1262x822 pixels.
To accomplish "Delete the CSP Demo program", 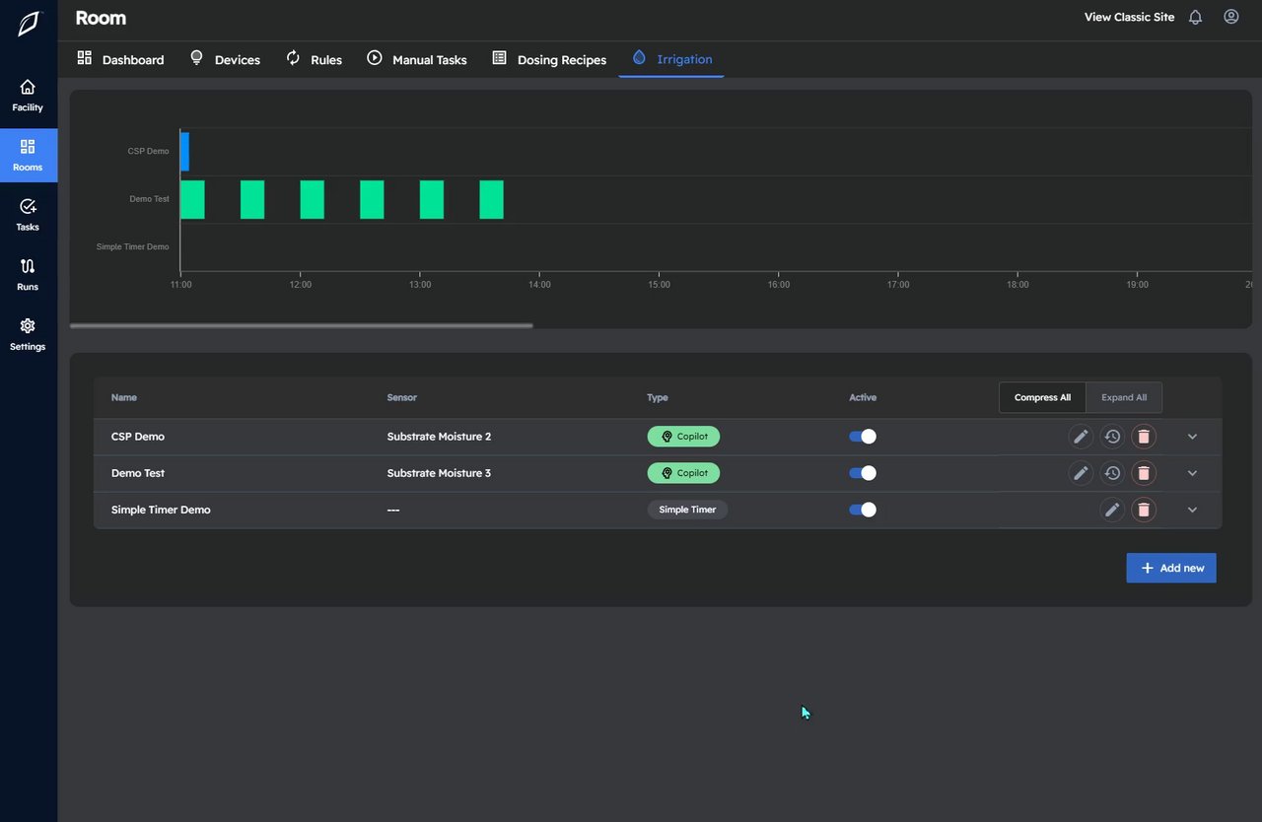I will (x=1144, y=437).
